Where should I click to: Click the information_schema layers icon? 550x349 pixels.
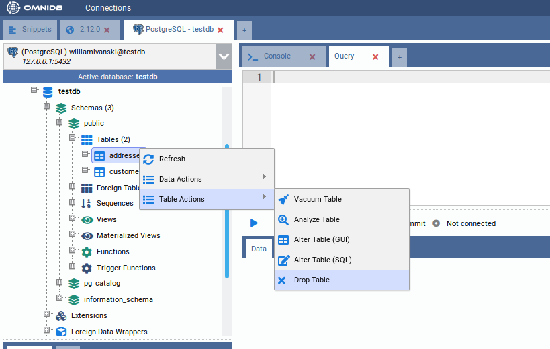pyautogui.click(x=74, y=300)
